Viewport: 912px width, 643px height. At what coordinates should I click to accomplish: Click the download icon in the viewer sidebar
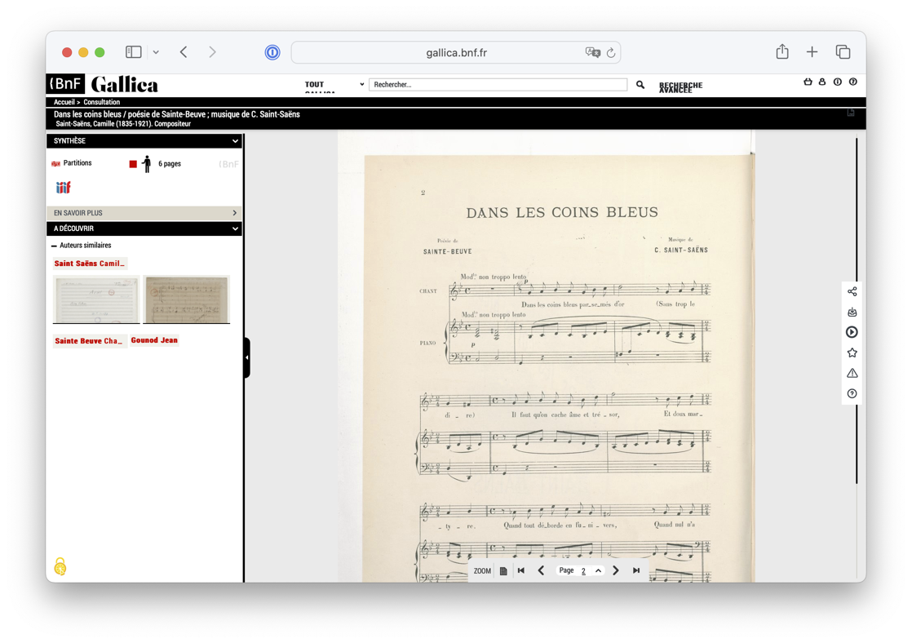tap(852, 312)
